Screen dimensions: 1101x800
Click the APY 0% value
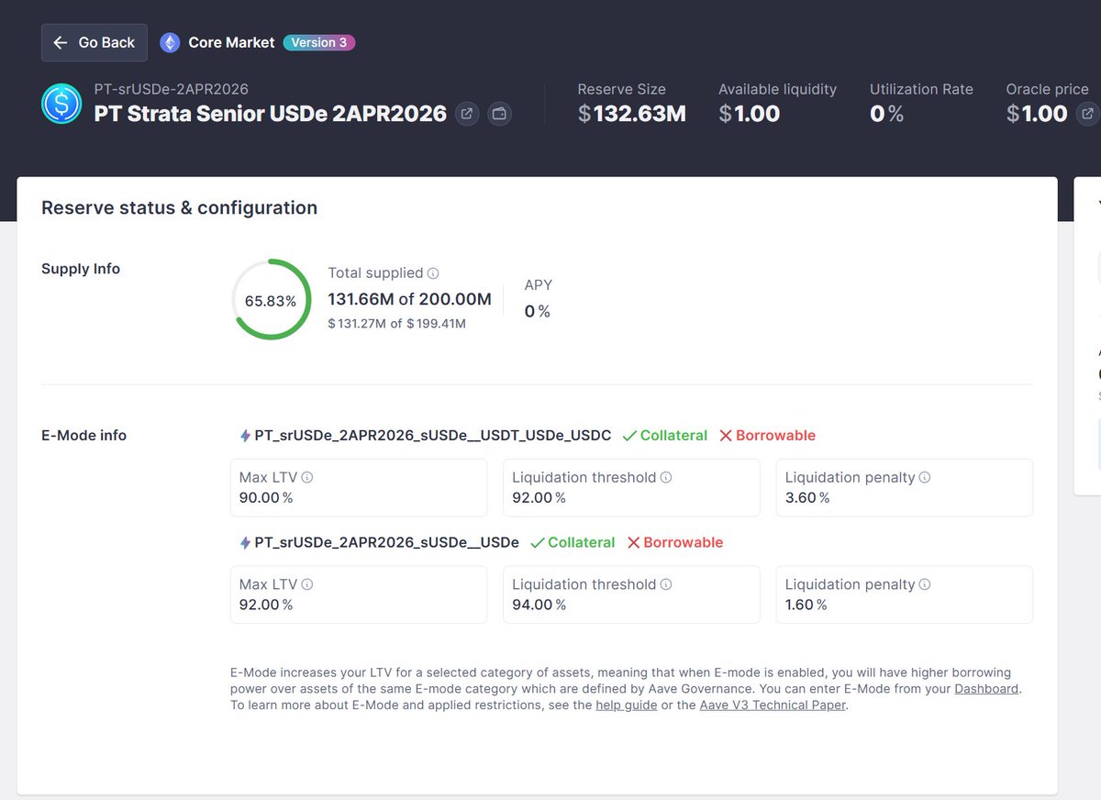(x=538, y=312)
